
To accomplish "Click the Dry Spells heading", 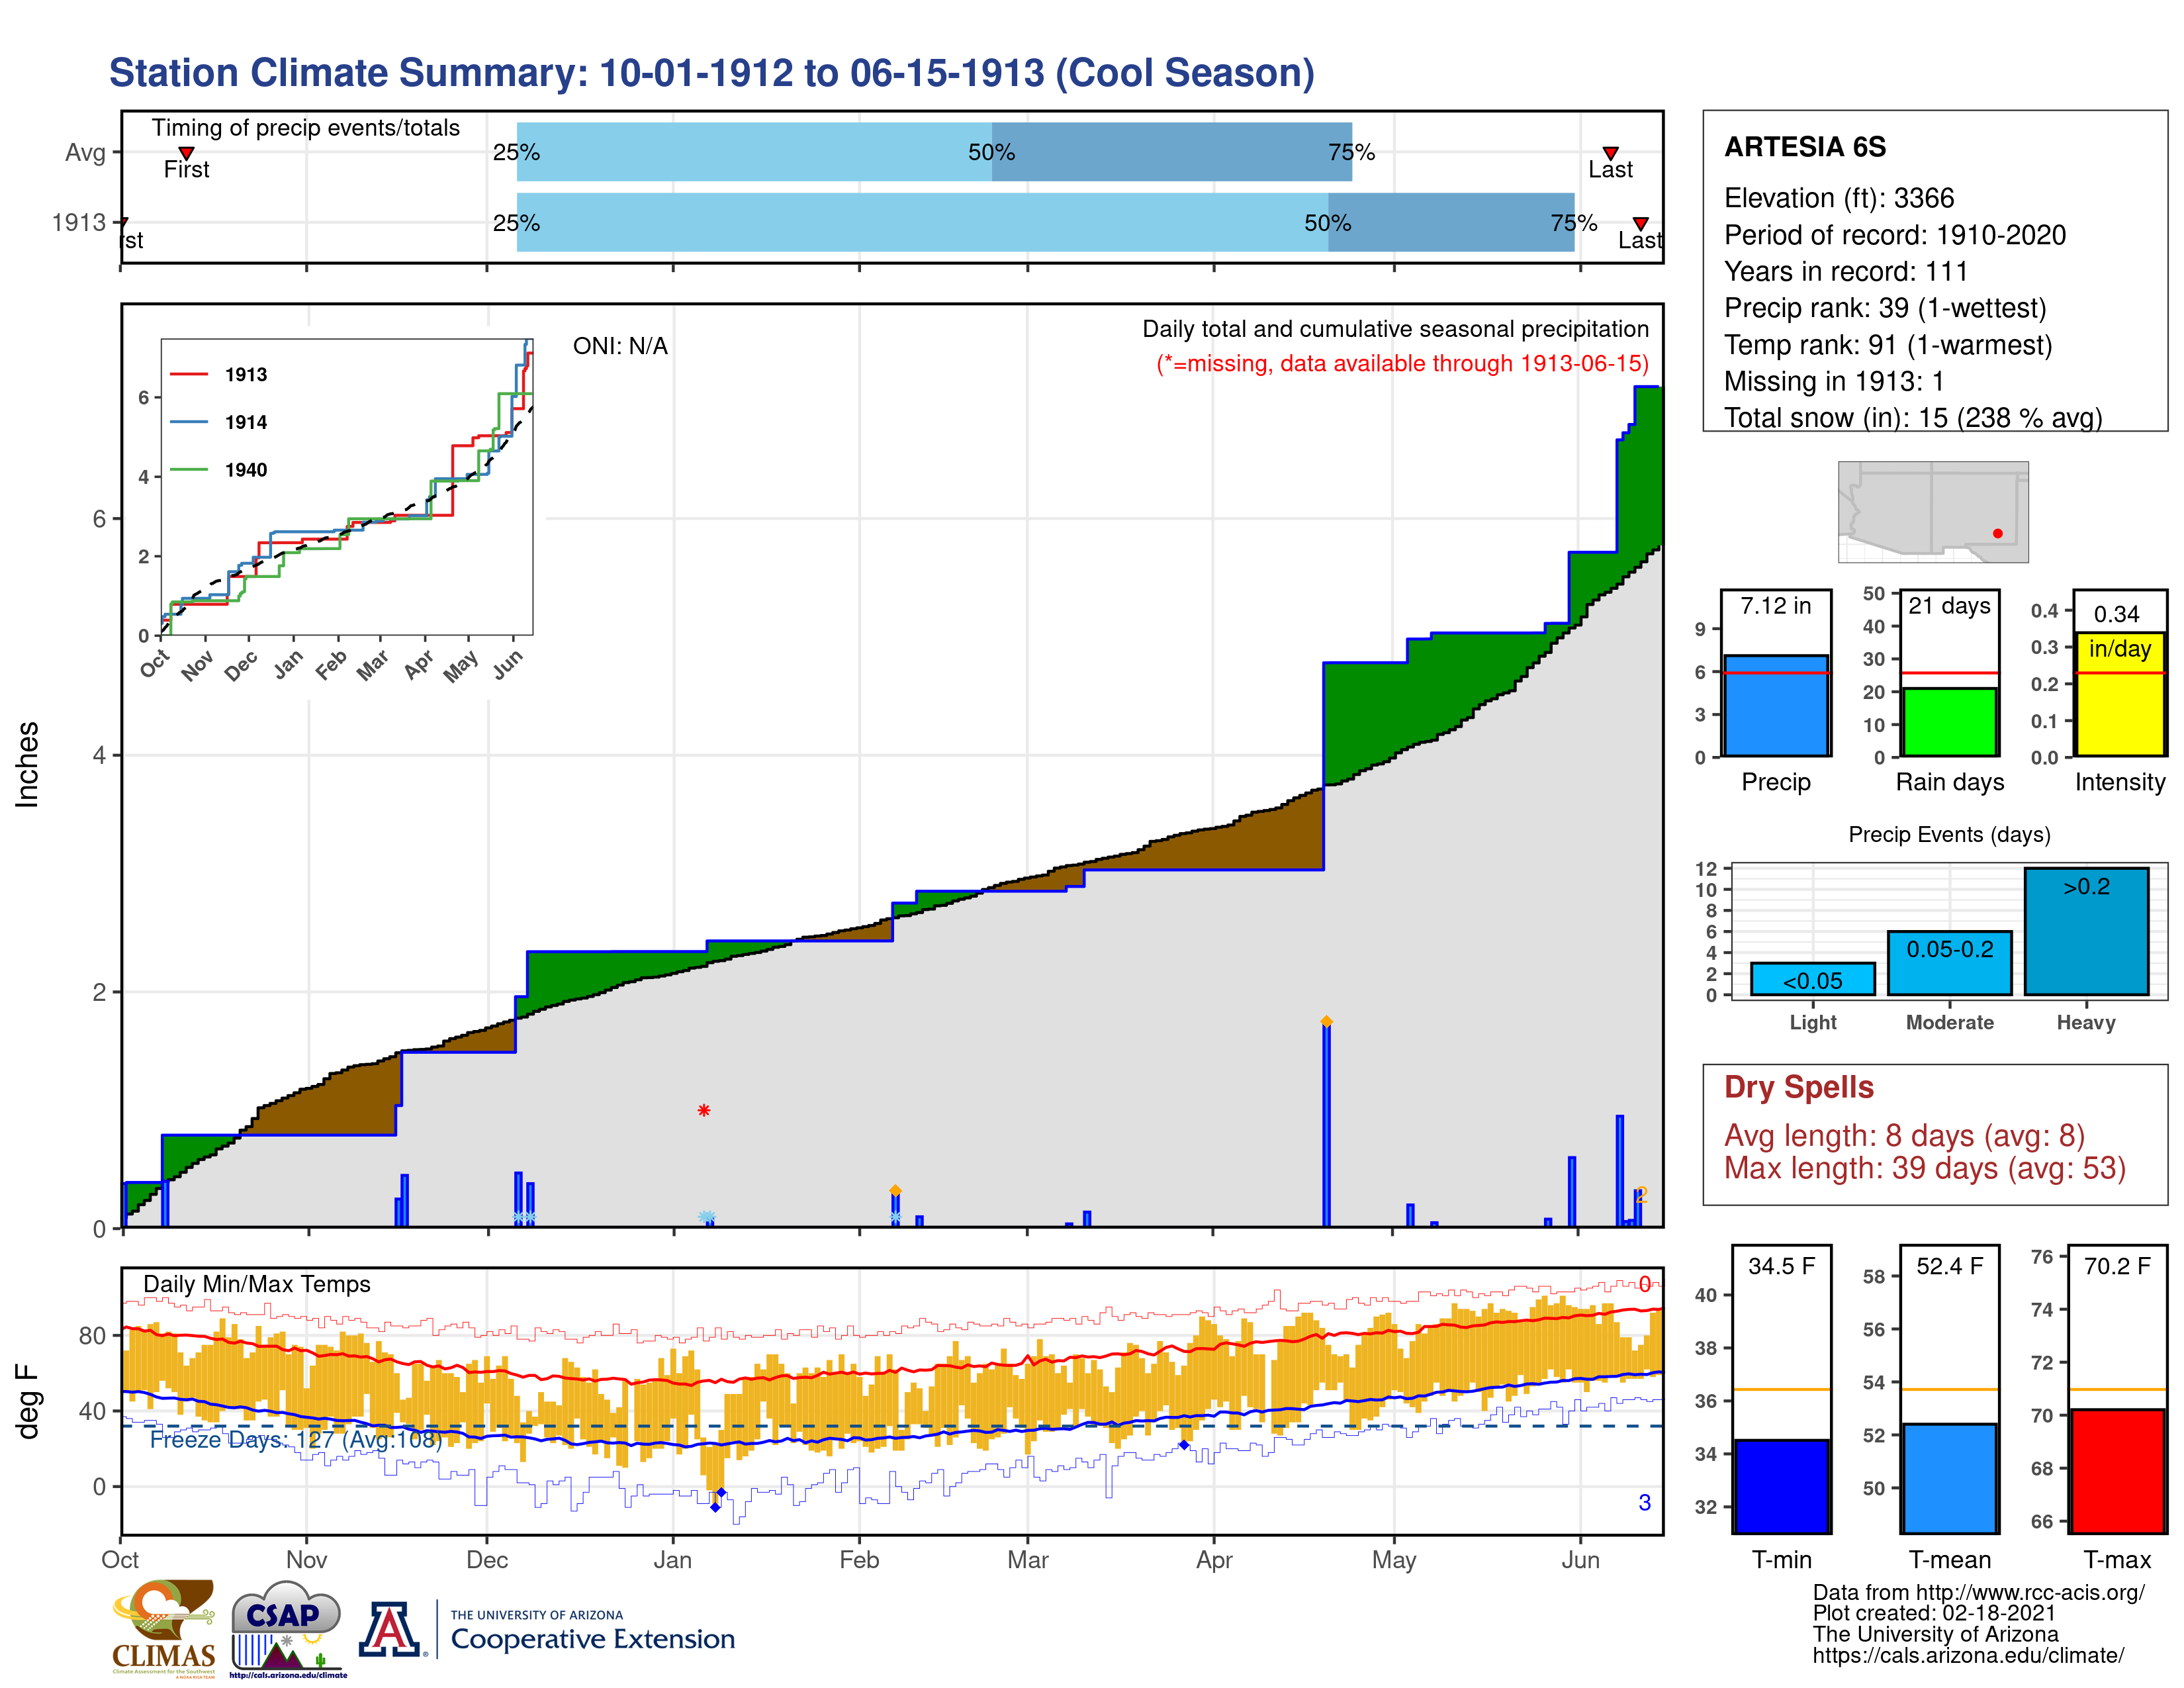I will 1798,1087.
